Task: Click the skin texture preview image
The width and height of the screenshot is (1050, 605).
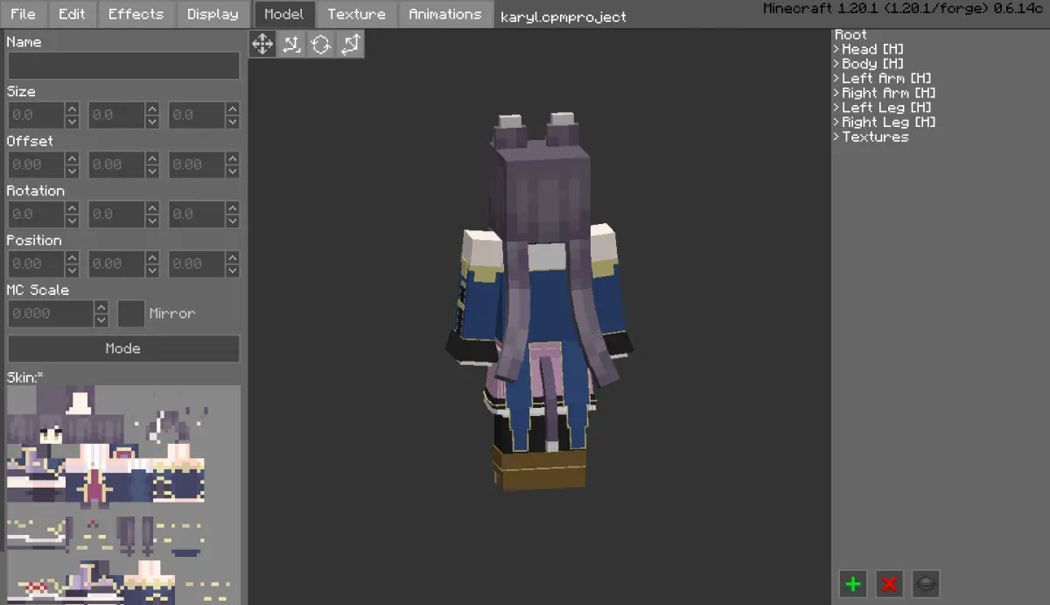Action: click(x=123, y=495)
